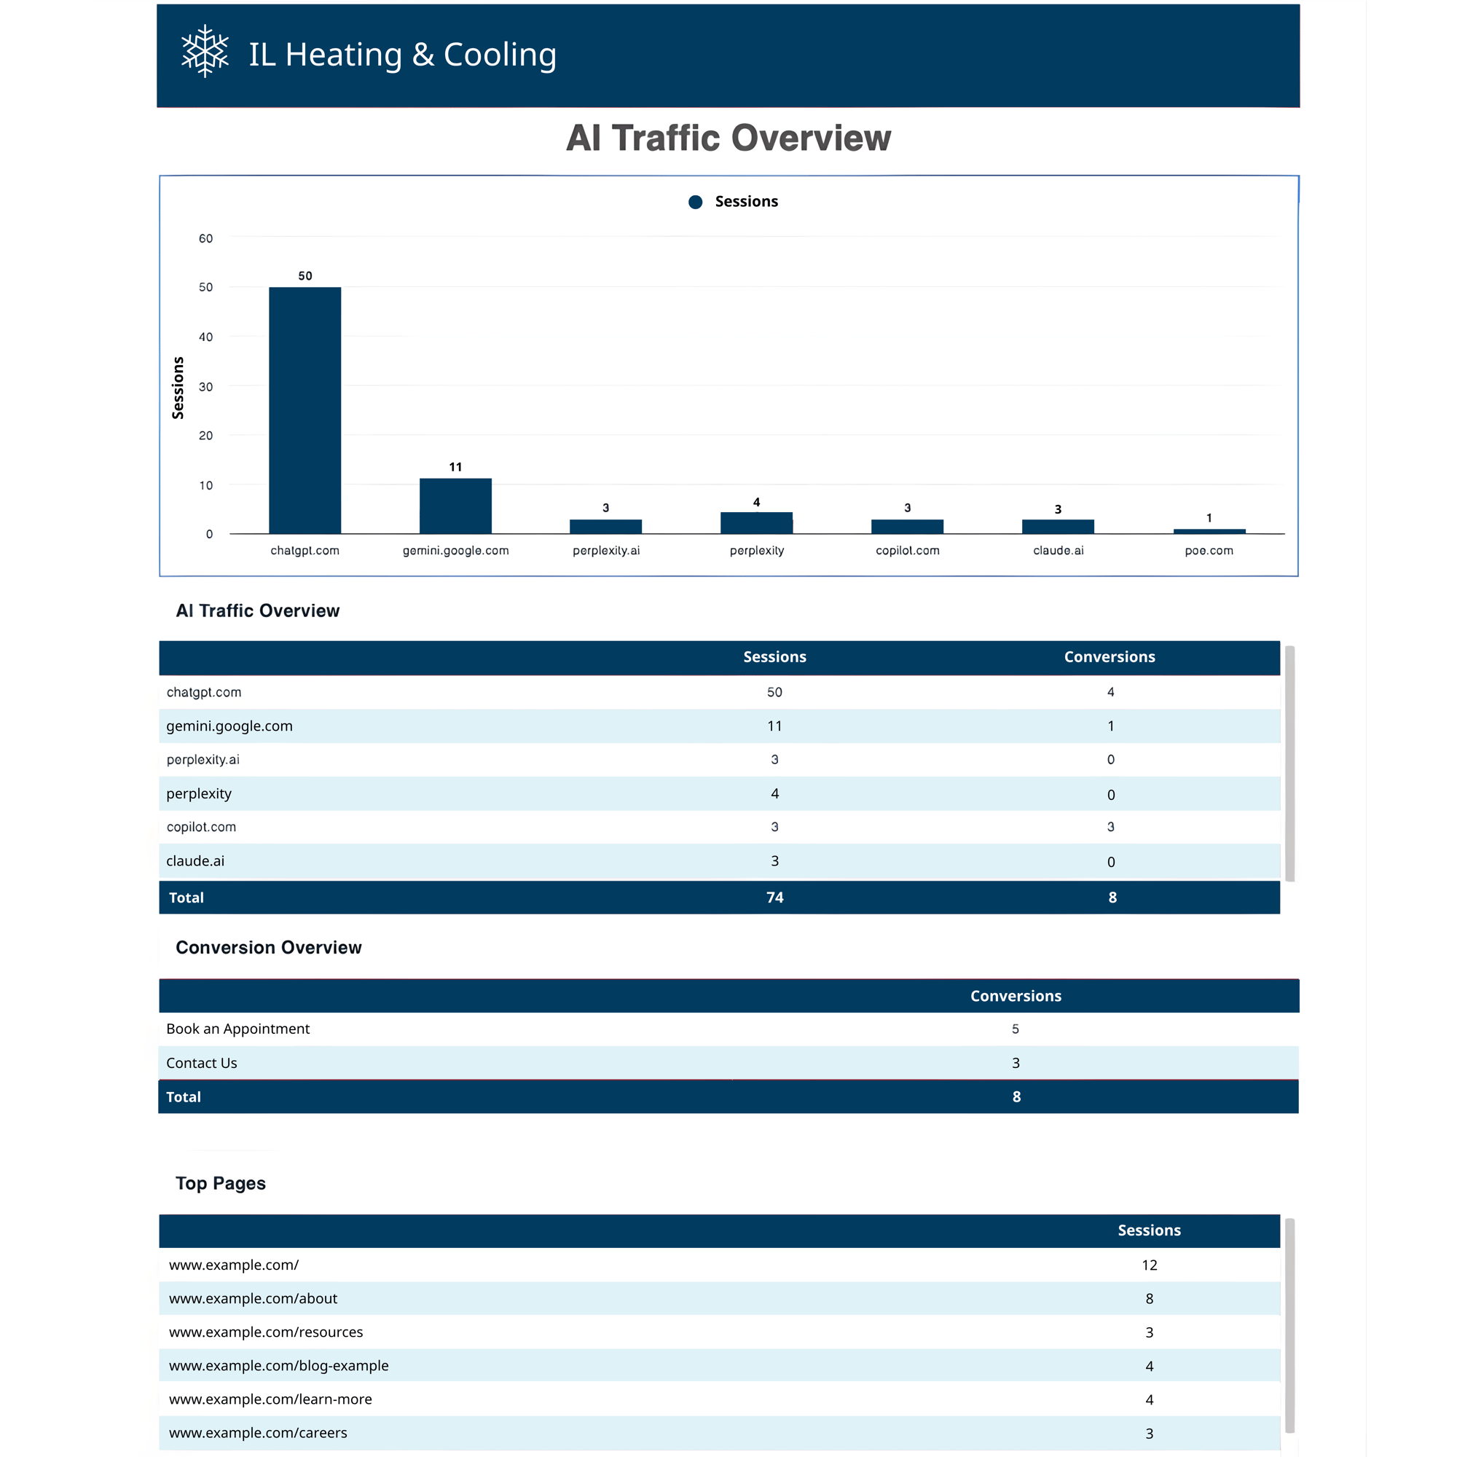Click the Sessions legend marker dot

click(x=695, y=201)
